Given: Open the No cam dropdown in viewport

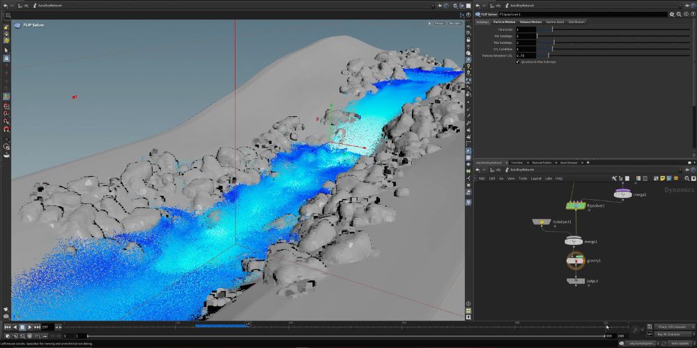Looking at the screenshot, I should [455, 24].
